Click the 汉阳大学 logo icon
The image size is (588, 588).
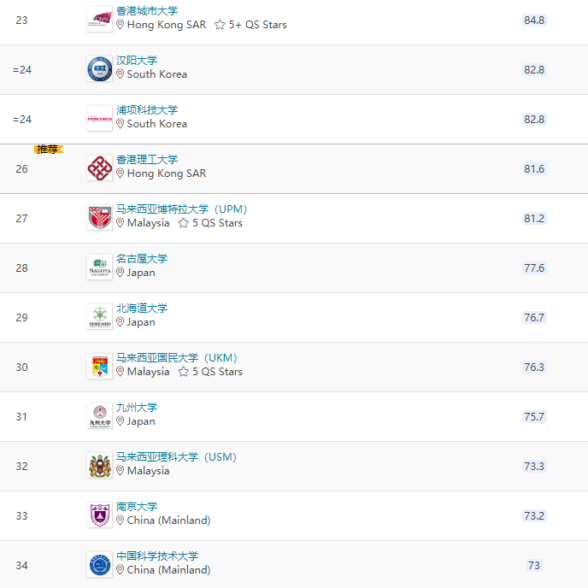99,68
